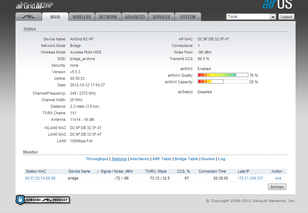Go to the ADVANCED tab
Screen dimensions: 308x213
click(135, 17)
